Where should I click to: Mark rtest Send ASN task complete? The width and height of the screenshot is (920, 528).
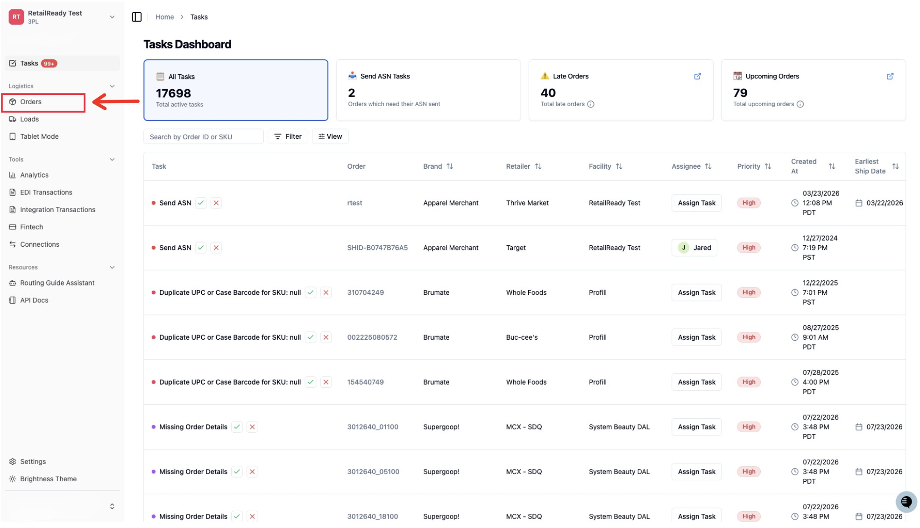click(201, 203)
